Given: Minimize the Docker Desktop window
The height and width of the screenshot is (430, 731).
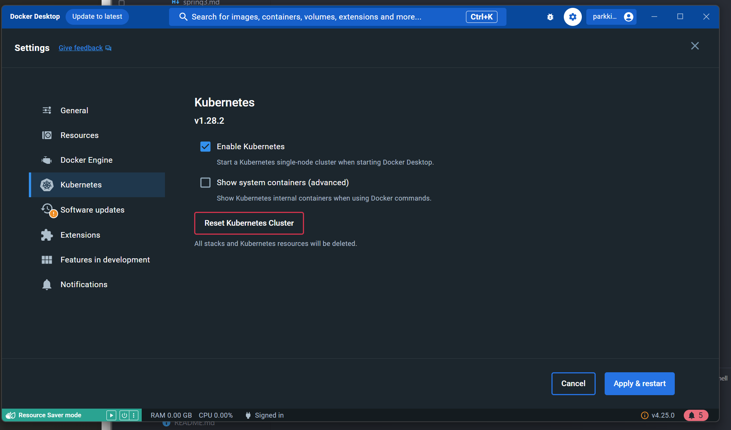Looking at the screenshot, I should pyautogui.click(x=654, y=16).
